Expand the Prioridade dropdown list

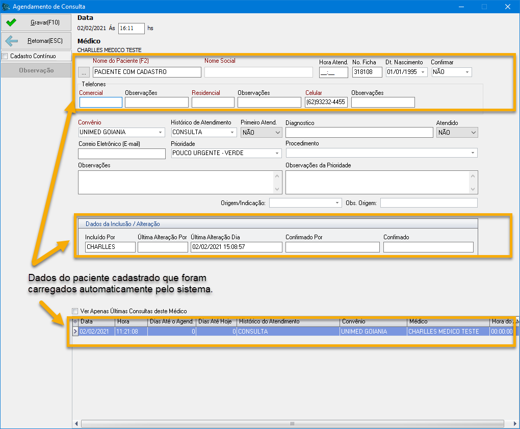[277, 153]
